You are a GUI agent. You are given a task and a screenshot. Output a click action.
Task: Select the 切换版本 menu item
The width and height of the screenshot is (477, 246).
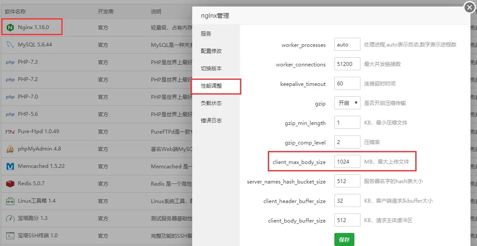point(211,69)
